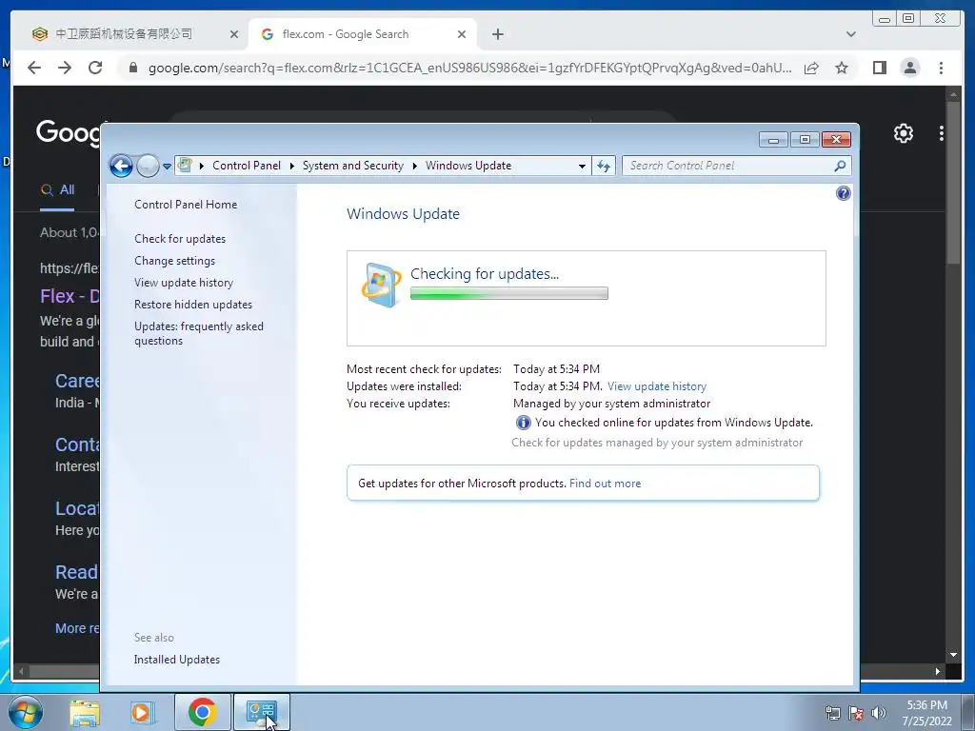Click the Chrome page vertical scrollbar
The height and width of the screenshot is (731, 975).
pyautogui.click(x=953, y=182)
